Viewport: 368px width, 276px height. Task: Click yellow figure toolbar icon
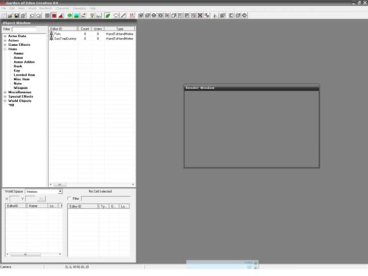(215, 15)
